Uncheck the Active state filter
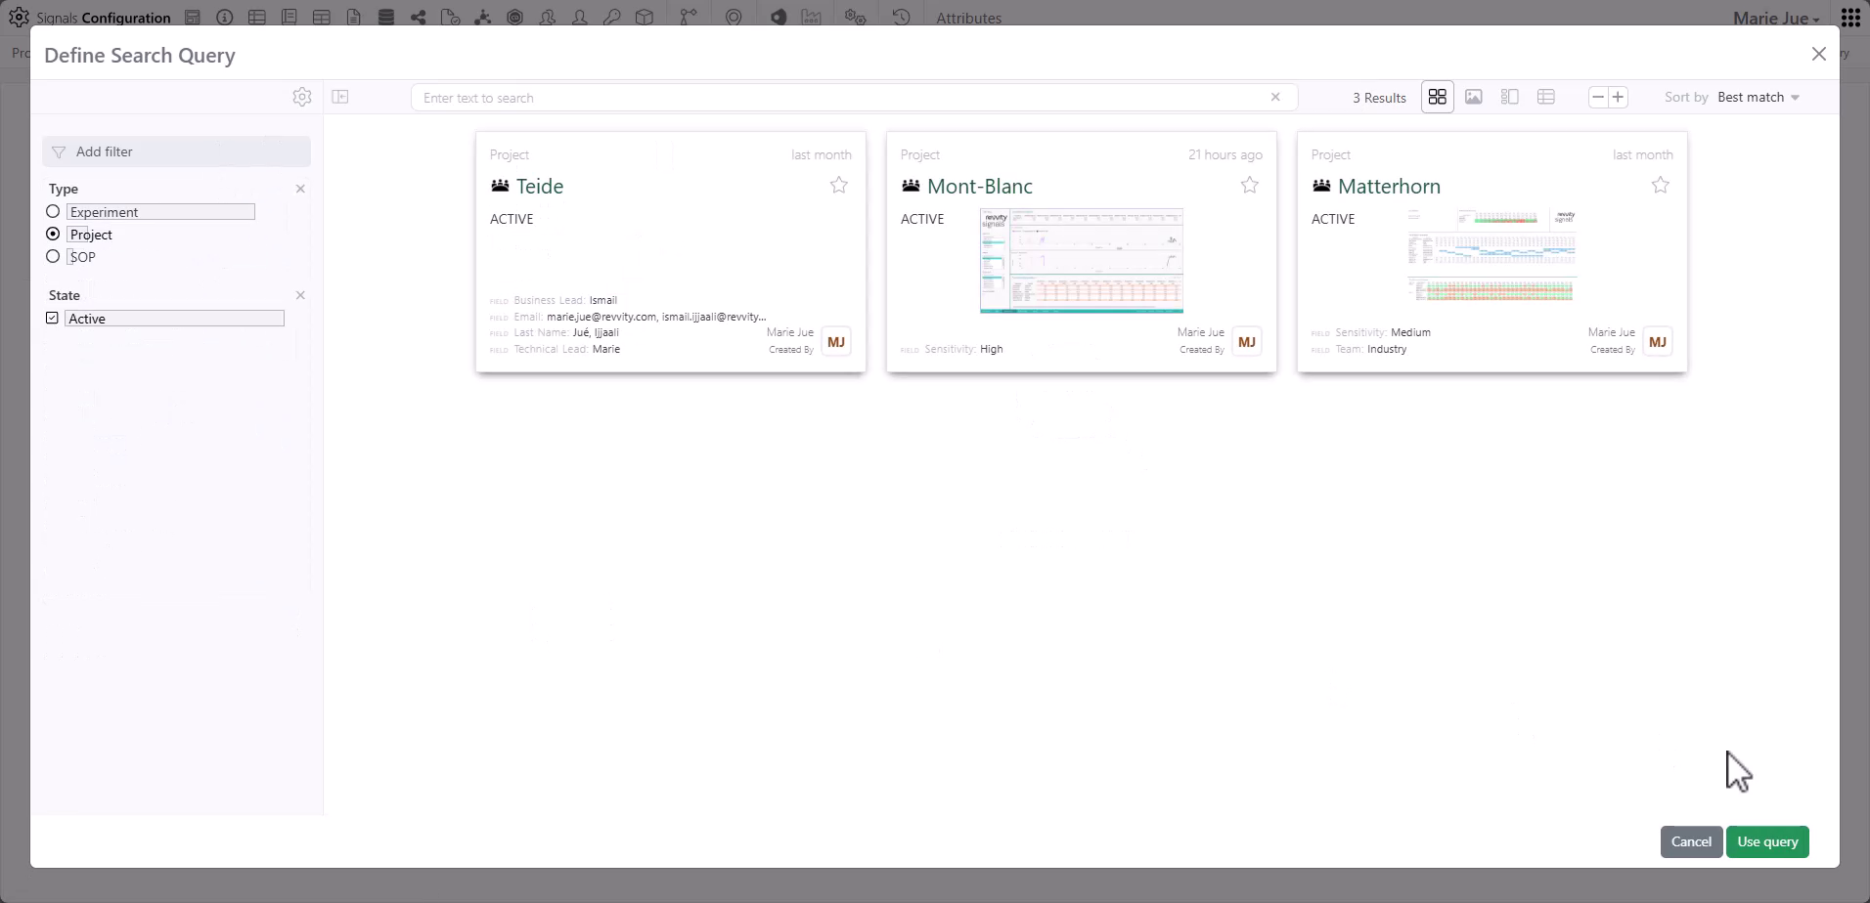This screenshot has height=903, width=1870. coord(52,318)
